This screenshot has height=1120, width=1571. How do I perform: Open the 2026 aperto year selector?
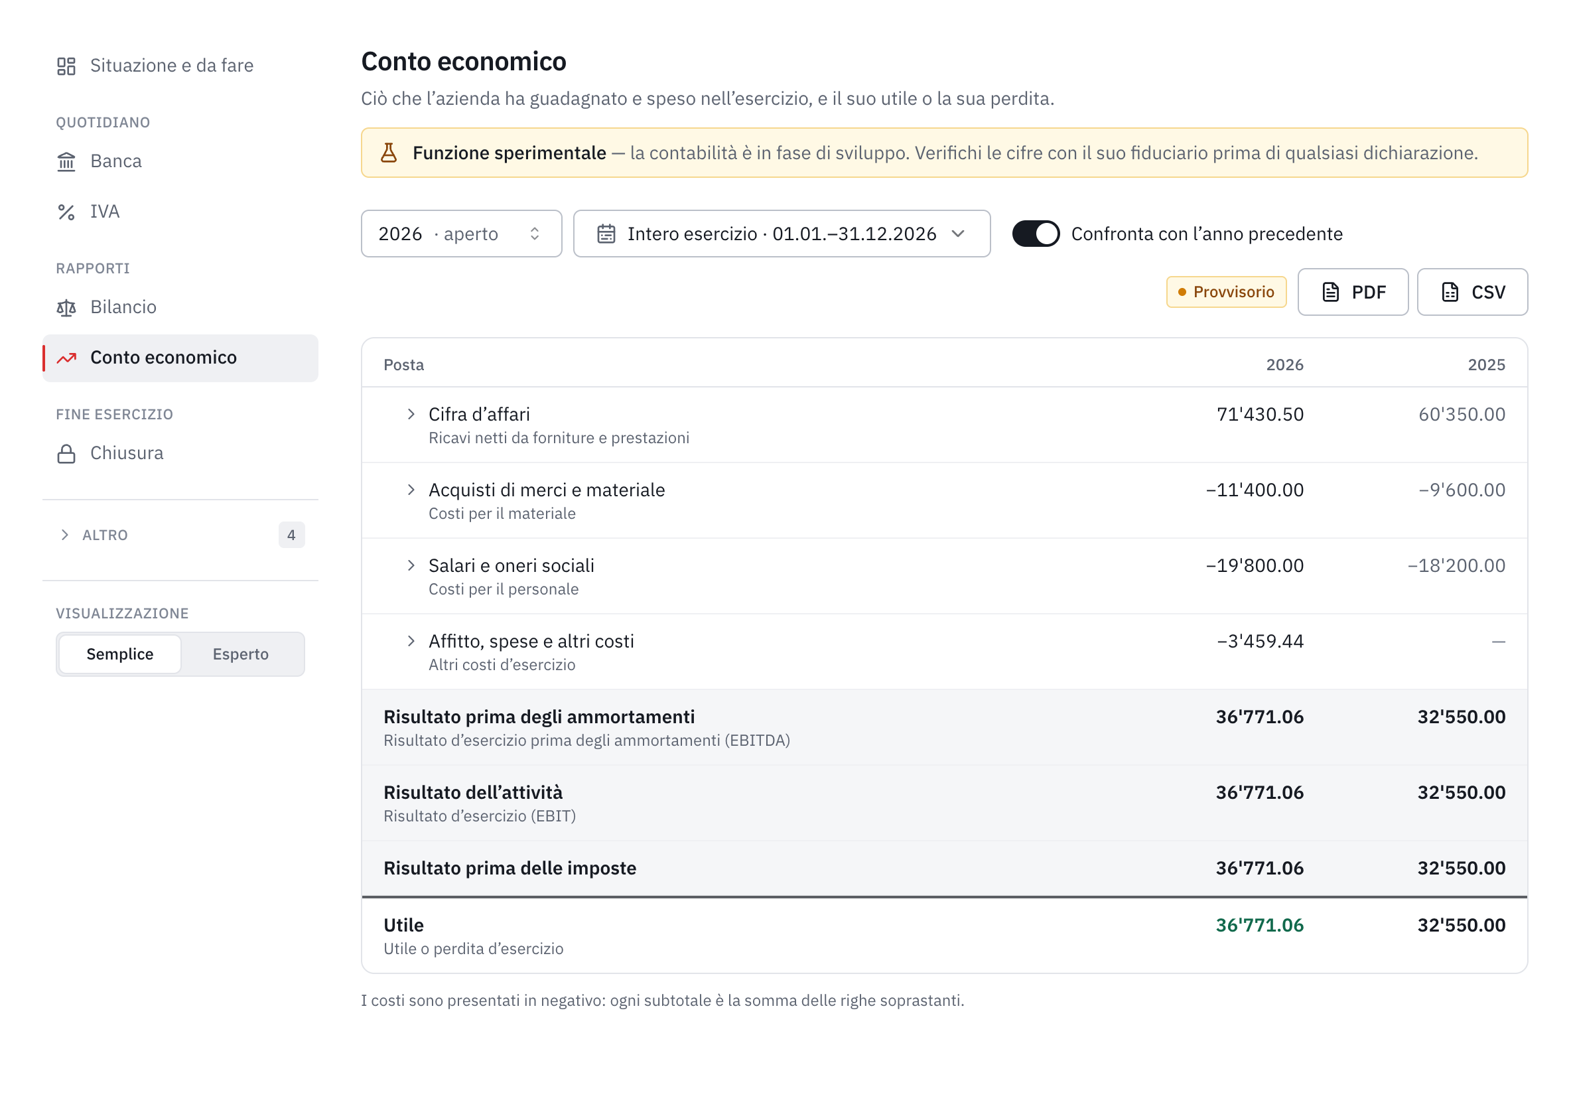(x=461, y=234)
